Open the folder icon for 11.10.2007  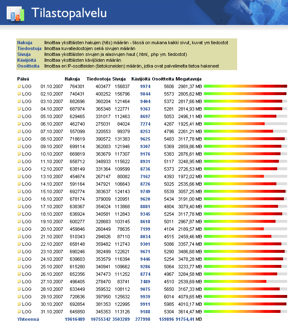click(20, 161)
